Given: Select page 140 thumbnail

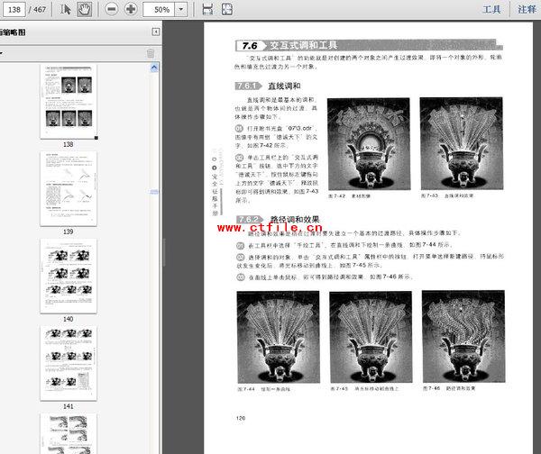Looking at the screenshot, I should [68, 275].
